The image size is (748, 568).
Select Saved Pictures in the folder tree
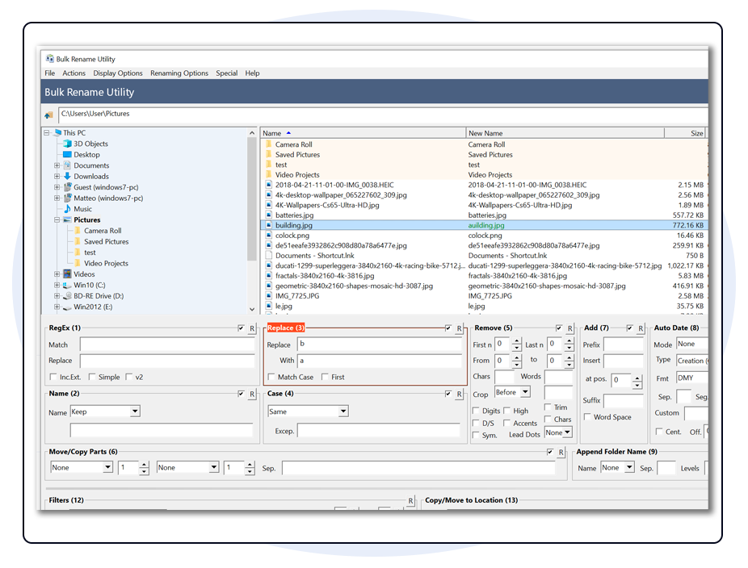(x=107, y=241)
